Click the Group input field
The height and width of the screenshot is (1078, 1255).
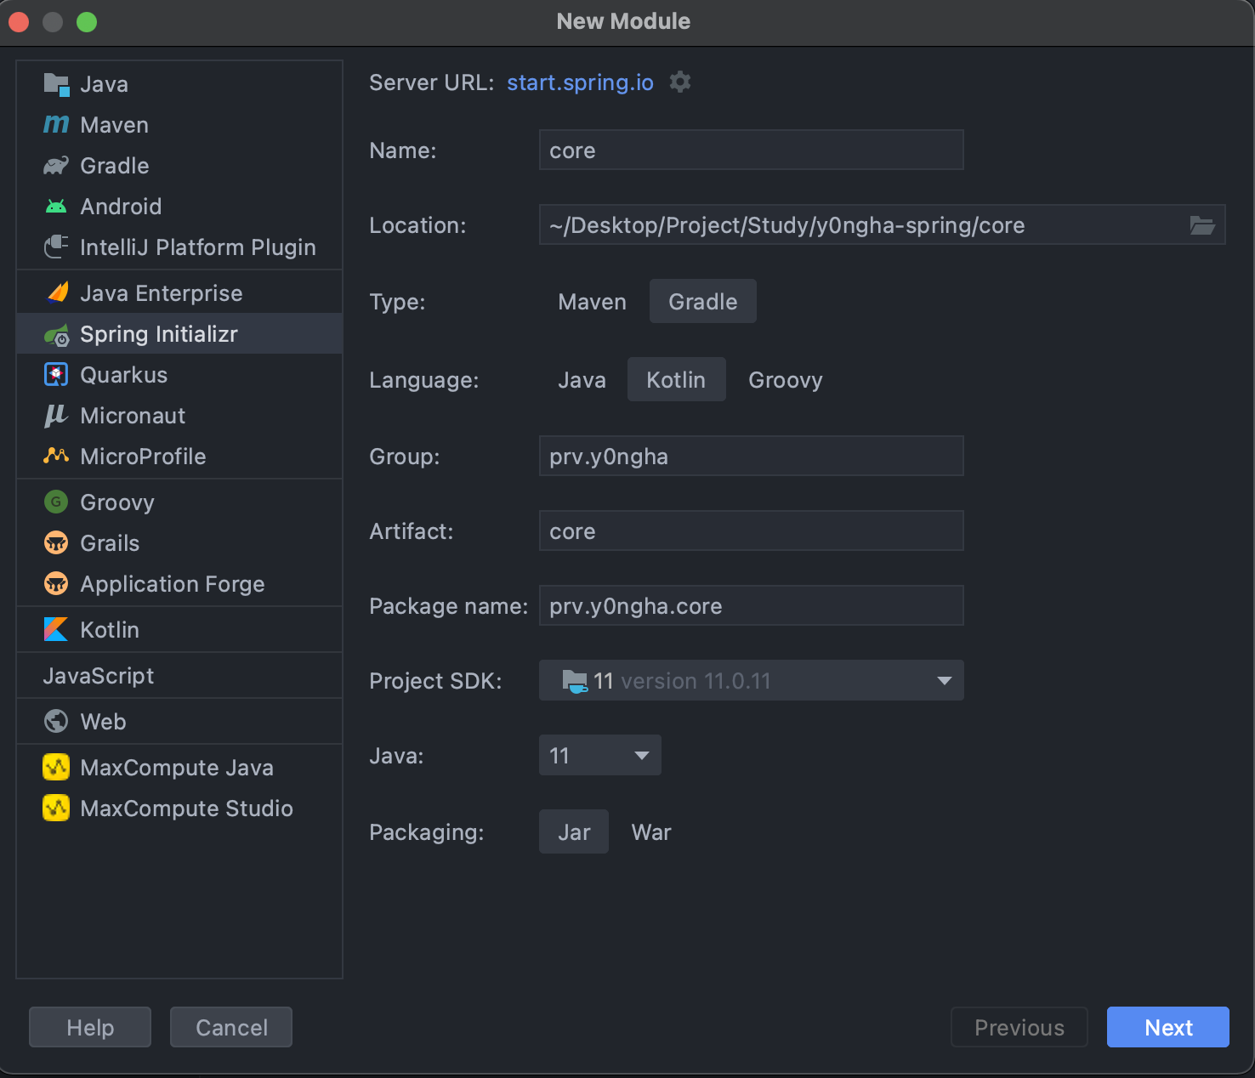coord(752,457)
